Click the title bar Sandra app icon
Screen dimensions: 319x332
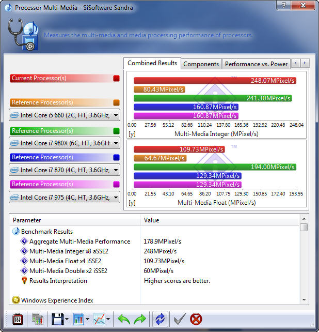8,8
